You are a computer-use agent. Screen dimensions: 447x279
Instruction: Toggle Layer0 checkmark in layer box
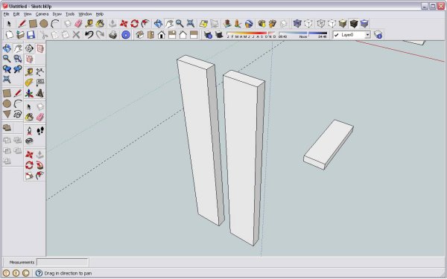click(x=337, y=35)
